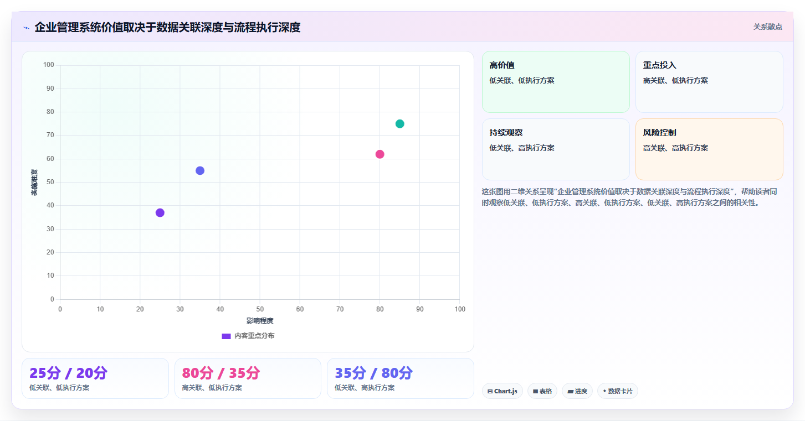Click 低关联、低执行方案 under the 25分 card
The image size is (805, 421).
59,388
